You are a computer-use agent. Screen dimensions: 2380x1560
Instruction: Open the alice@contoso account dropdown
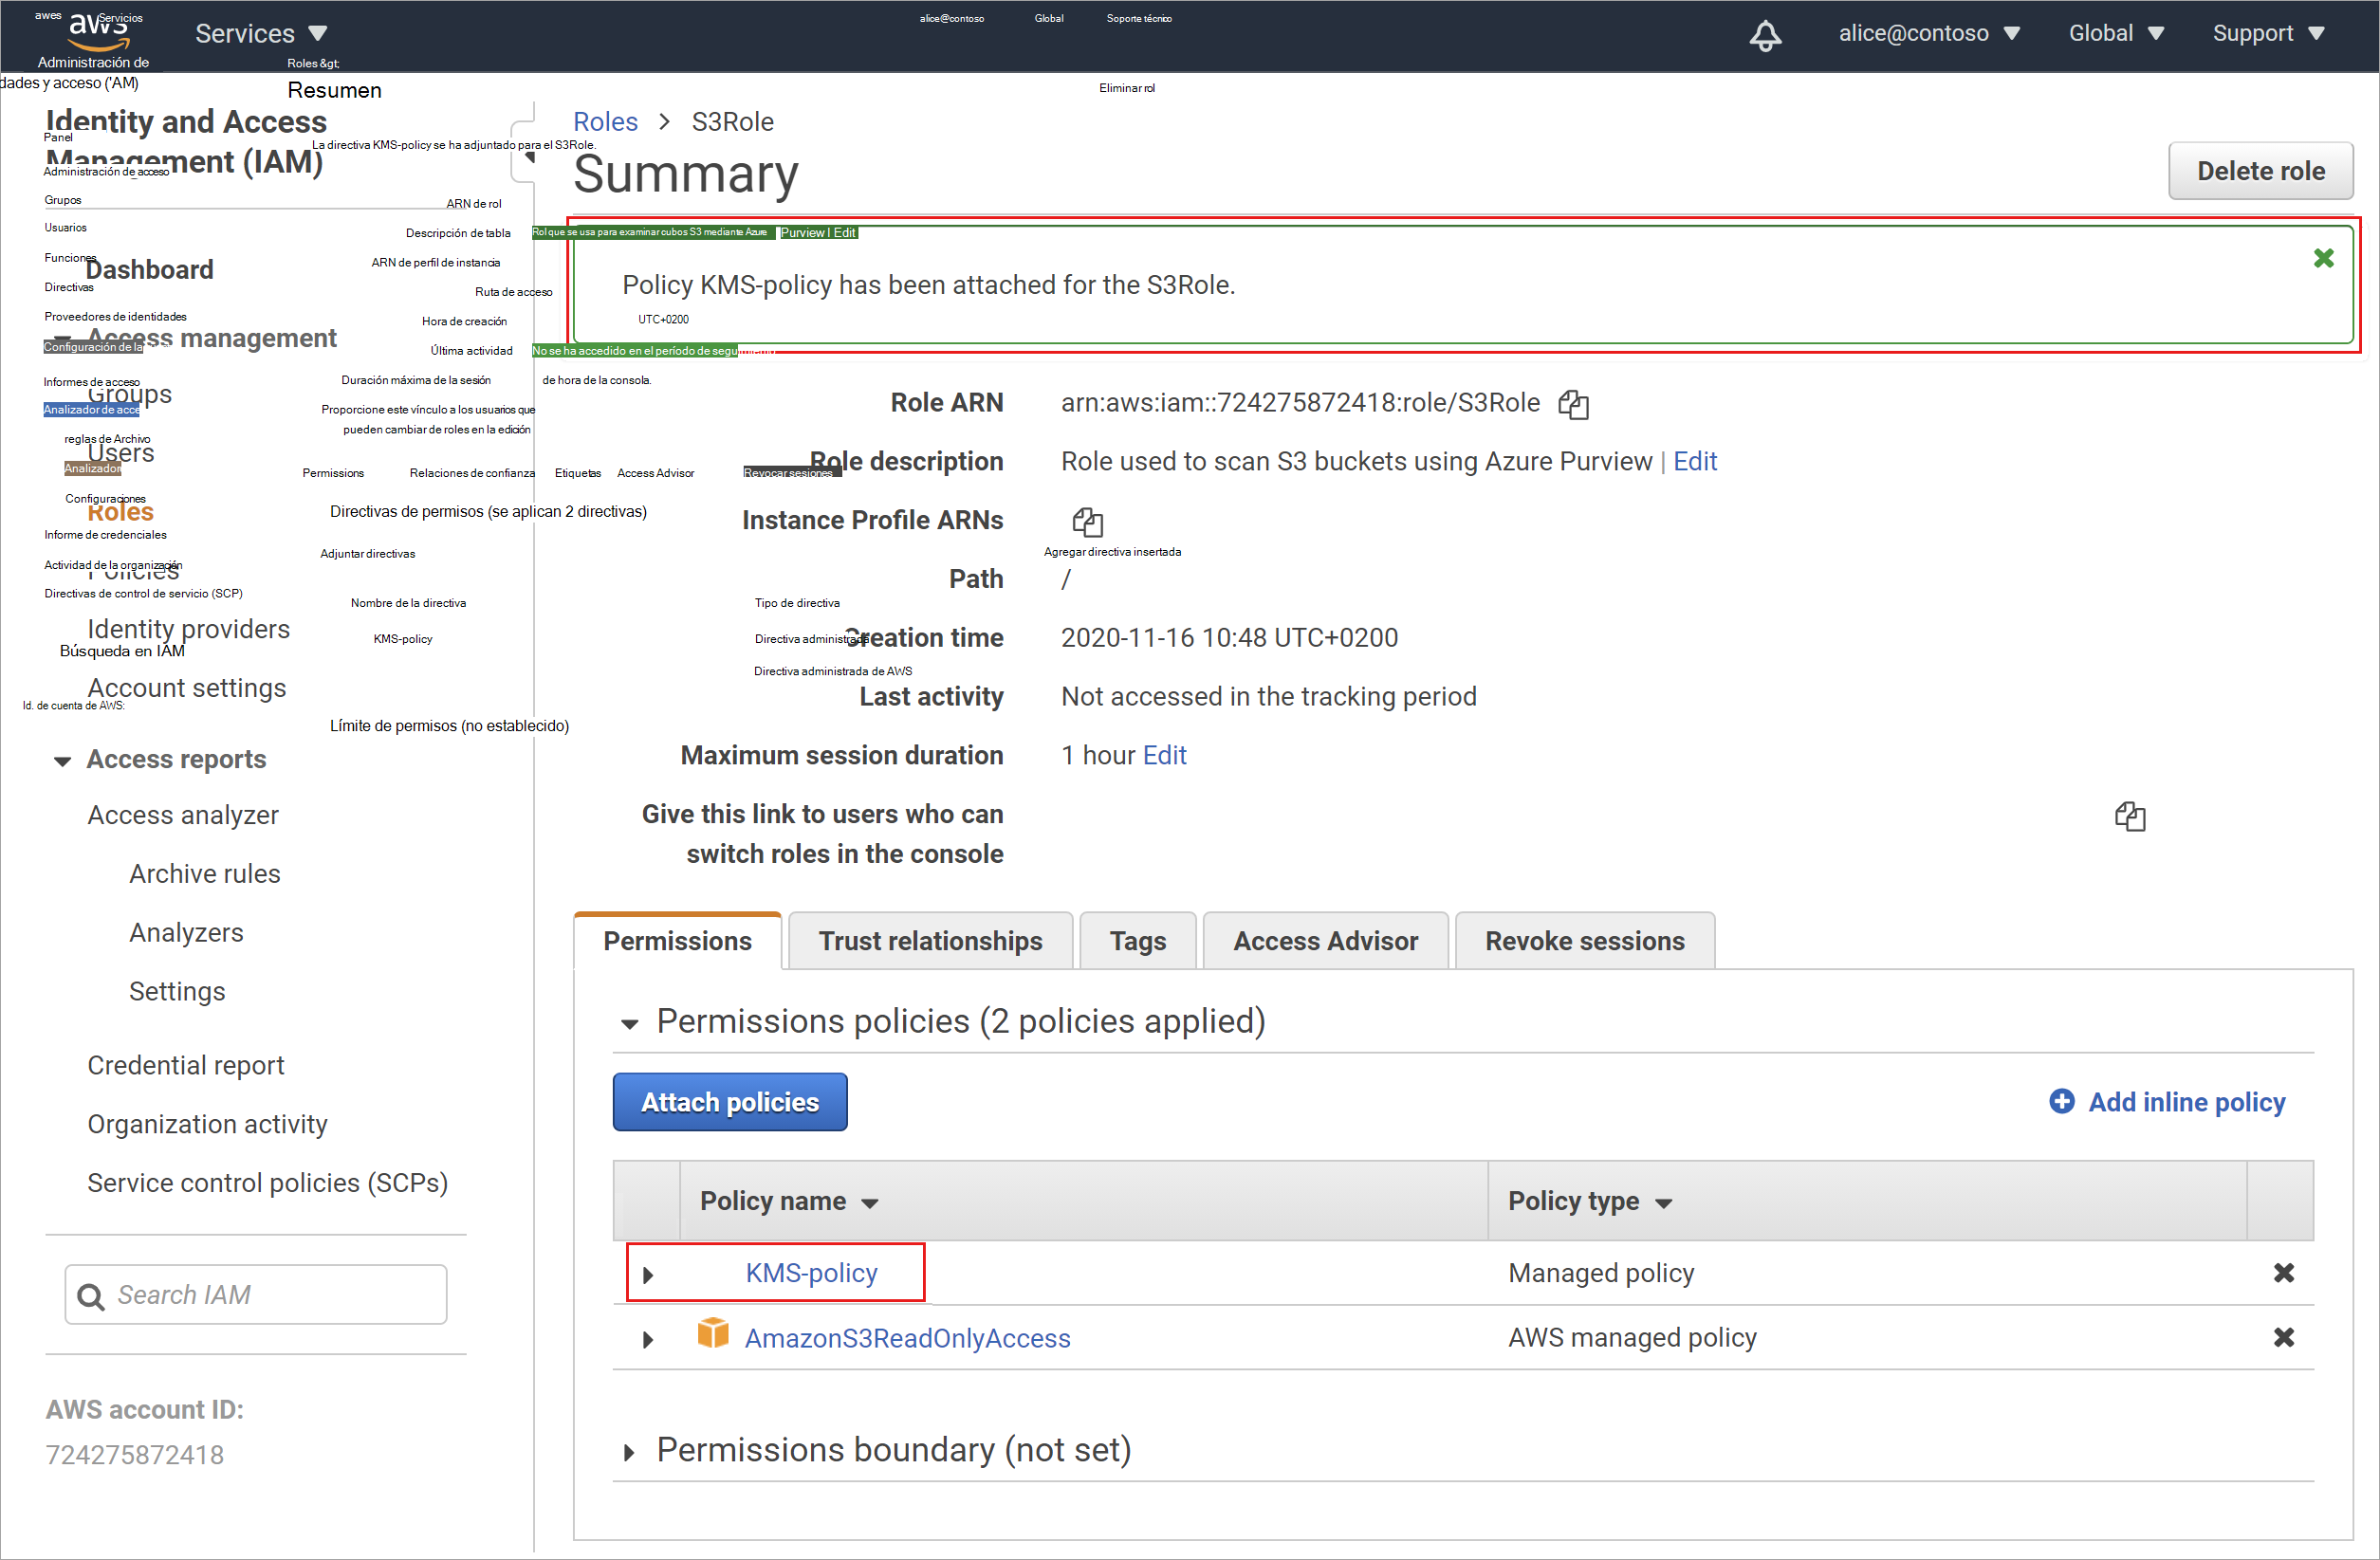pyautogui.click(x=1929, y=33)
